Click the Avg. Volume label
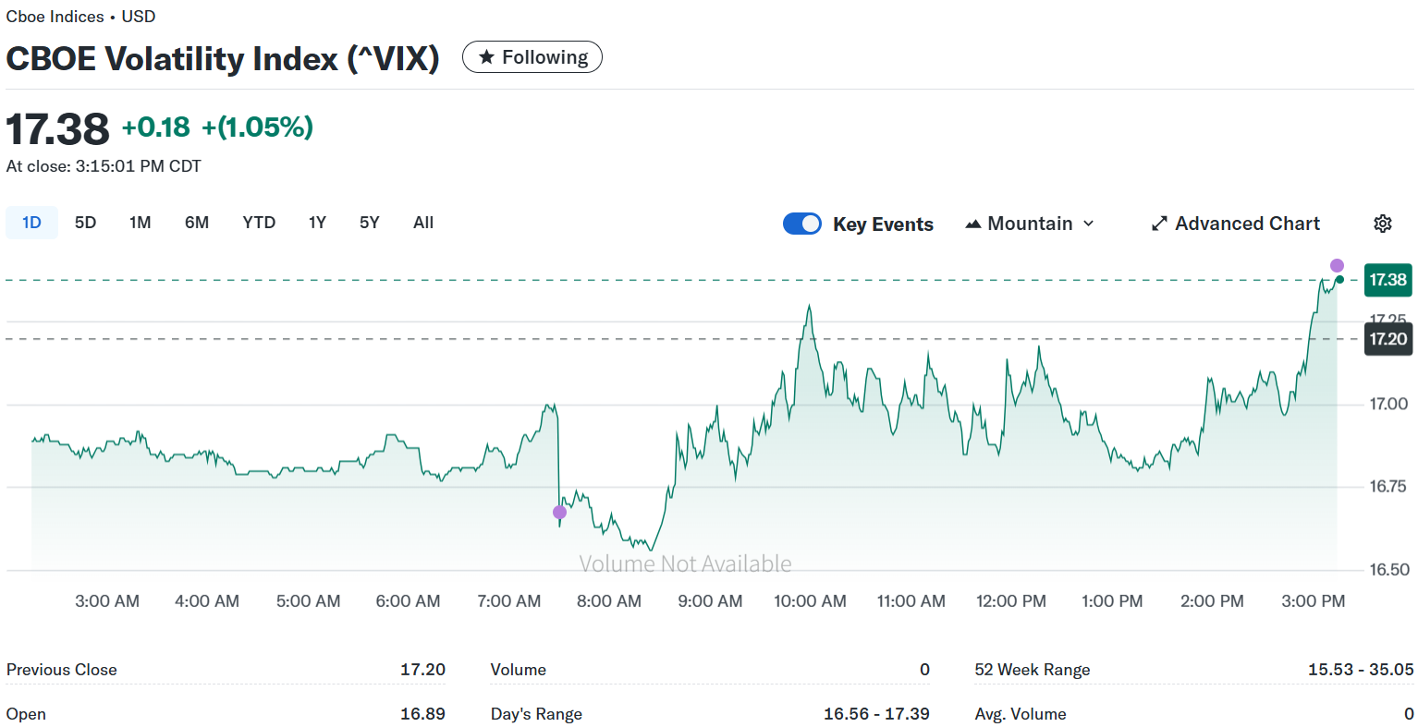The image size is (1418, 727). point(1021,714)
